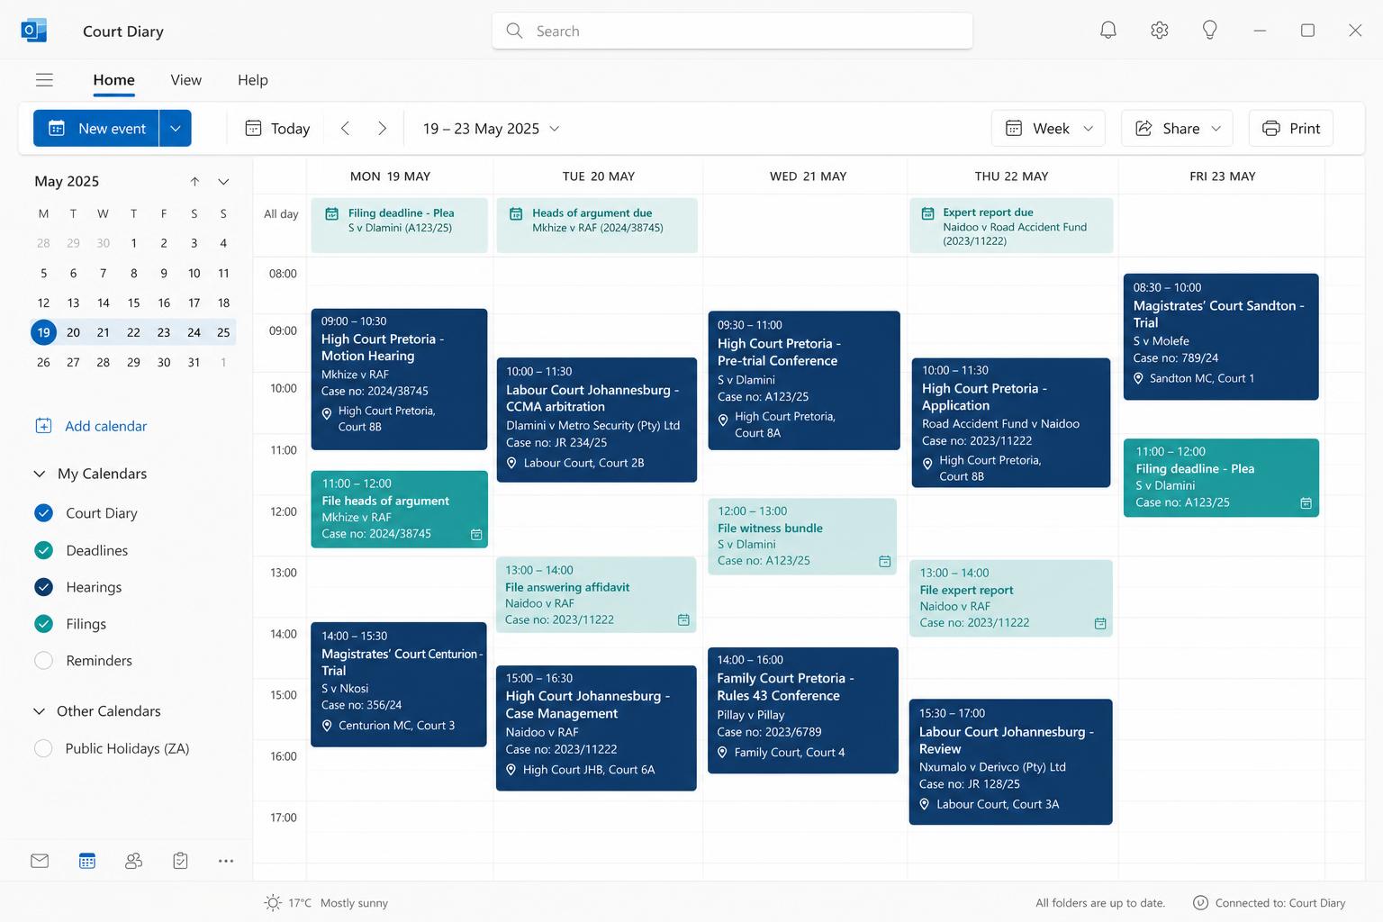Click calendar icon on File heads of argument event
The image size is (1383, 922).
coord(476,535)
